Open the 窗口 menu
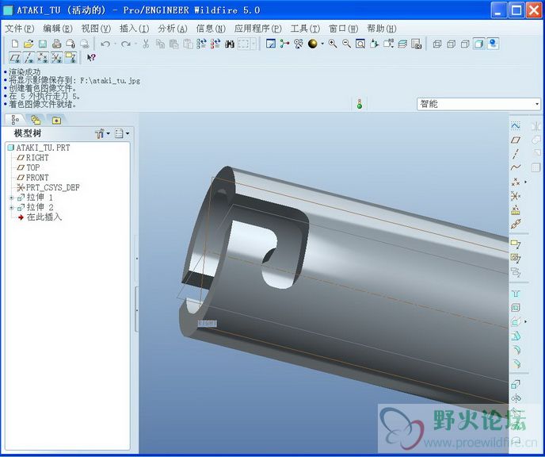The height and width of the screenshot is (457, 545). [x=344, y=29]
